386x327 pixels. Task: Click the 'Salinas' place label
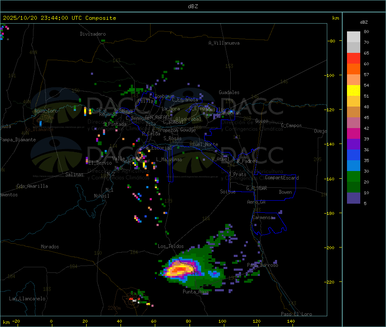[x=74, y=174]
